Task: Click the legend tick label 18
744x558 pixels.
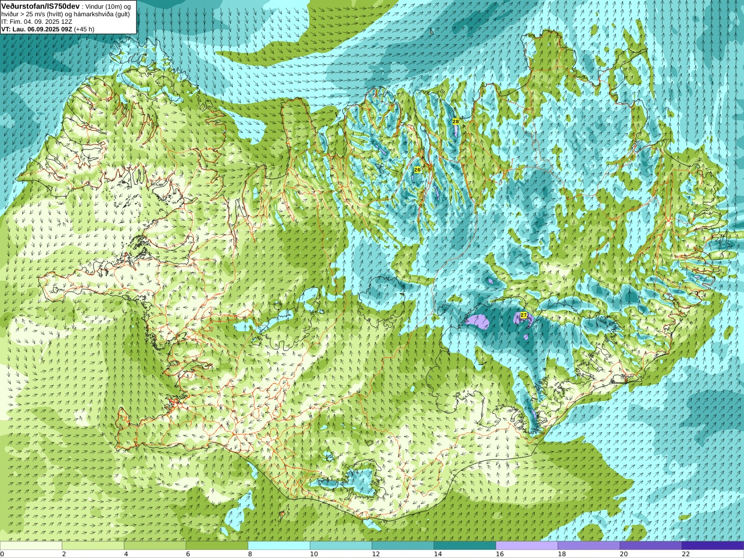Action: (x=561, y=554)
